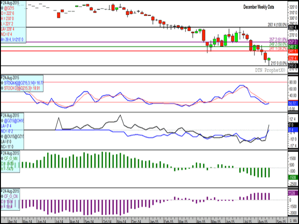
Task: Click the purple 1528 axis tag
Action: pyautogui.click(x=293, y=193)
